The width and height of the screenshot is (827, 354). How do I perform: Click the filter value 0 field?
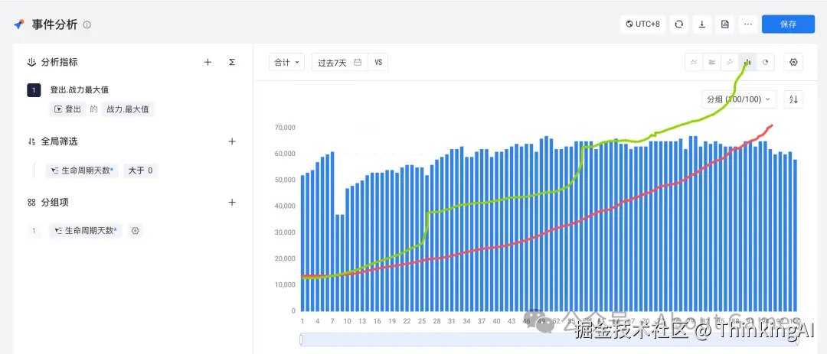[151, 171]
